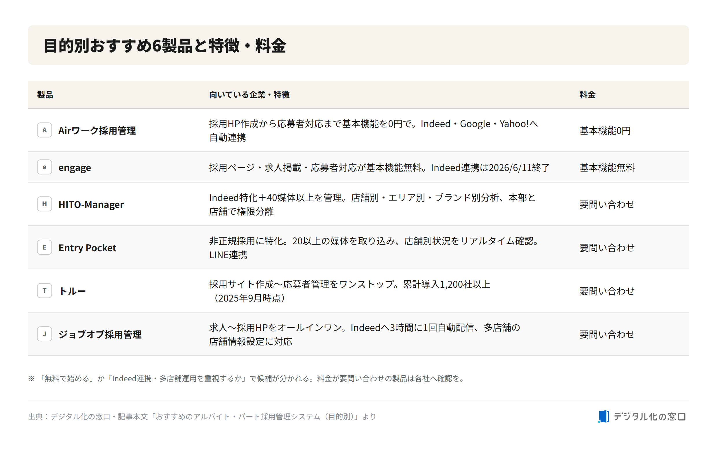Click the 'E' badge beside Entry Pocket
The height and width of the screenshot is (450, 717).
tap(44, 247)
